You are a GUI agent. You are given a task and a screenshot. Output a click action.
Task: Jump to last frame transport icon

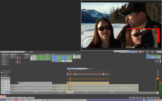point(122,51)
